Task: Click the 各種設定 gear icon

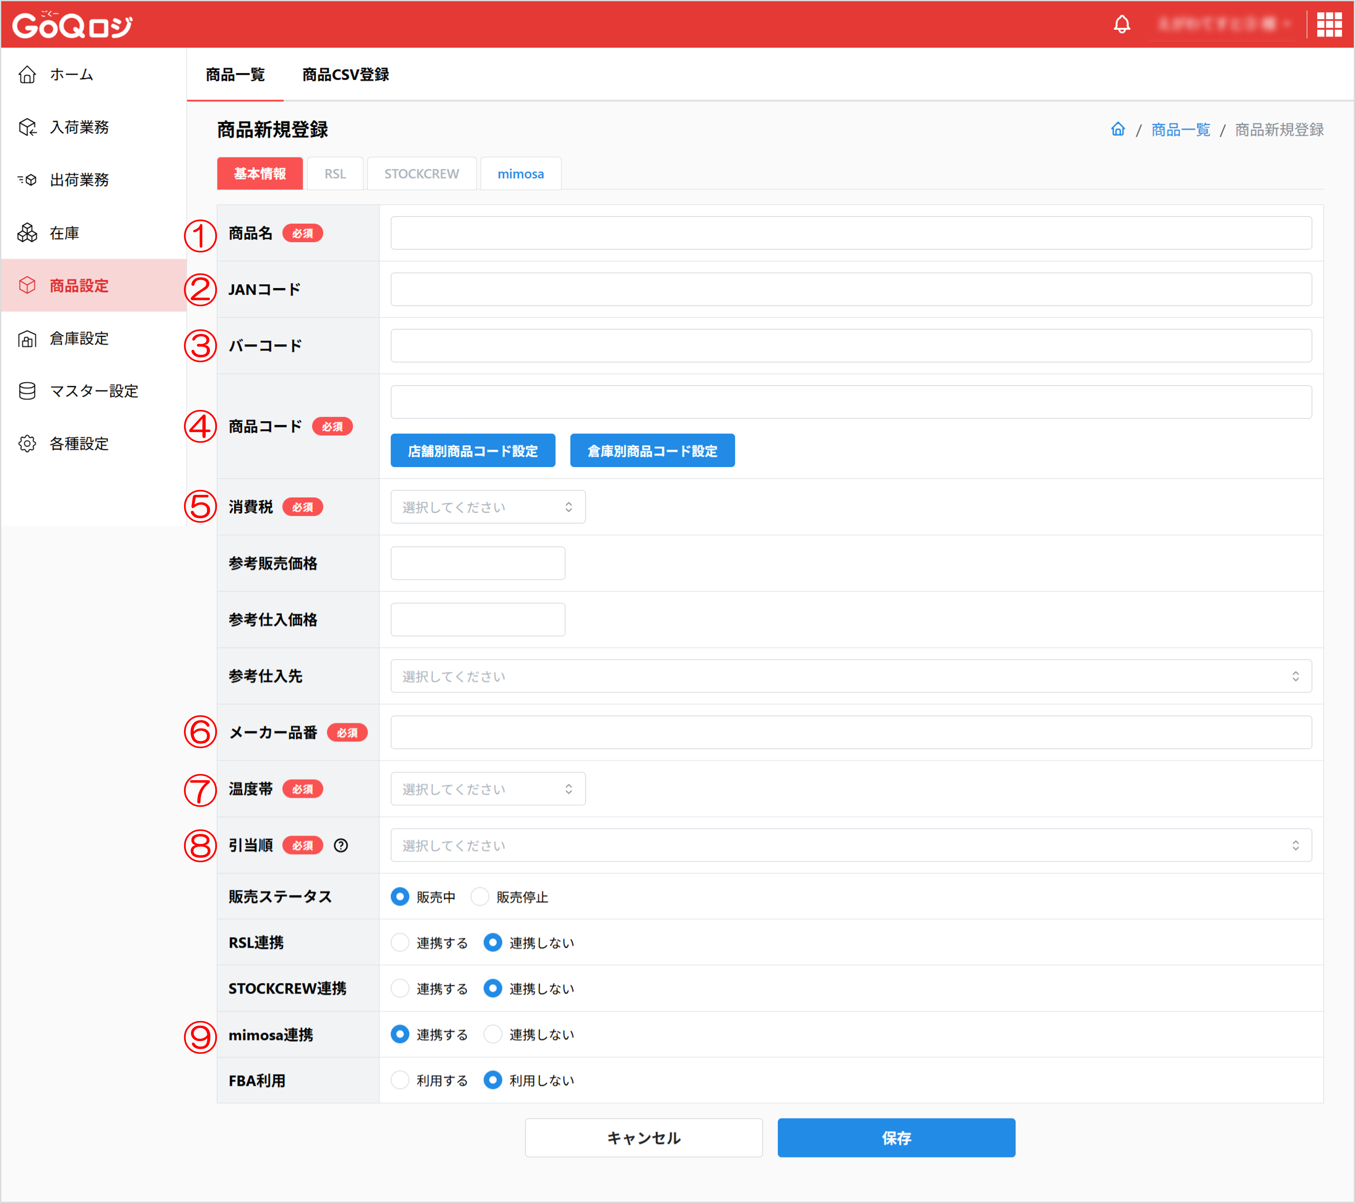Action: (x=27, y=443)
